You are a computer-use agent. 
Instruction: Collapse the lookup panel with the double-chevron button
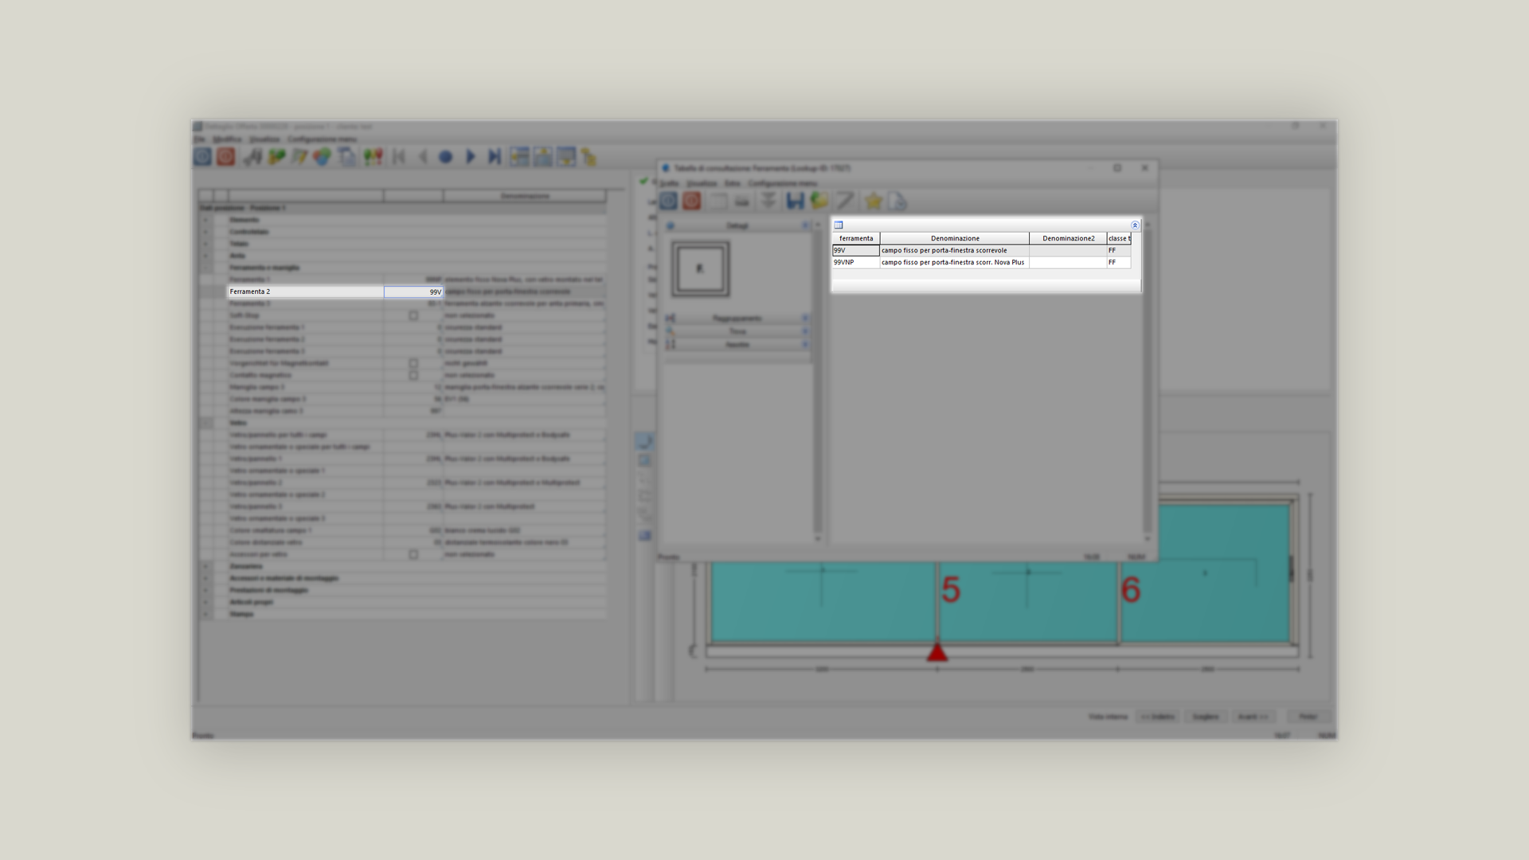1135,225
